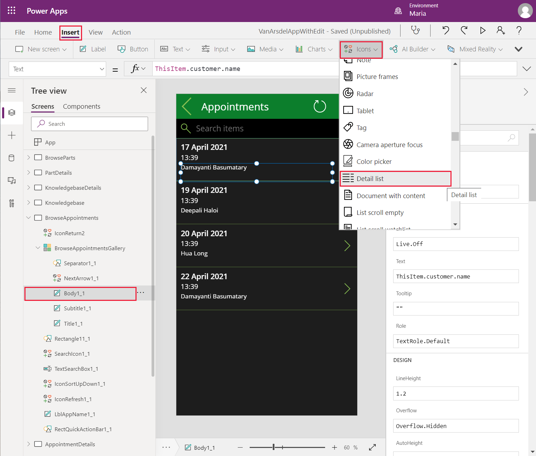Viewport: 536px width, 456px height.
Task: Select the Color picker icon option
Action: pyautogui.click(x=395, y=161)
